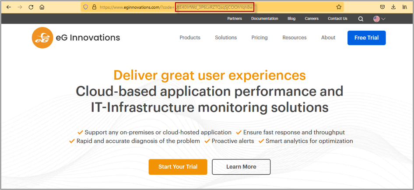Image resolution: width=414 pixels, height=190 pixels.
Task: Click the blue Free Trial button
Action: (366, 38)
